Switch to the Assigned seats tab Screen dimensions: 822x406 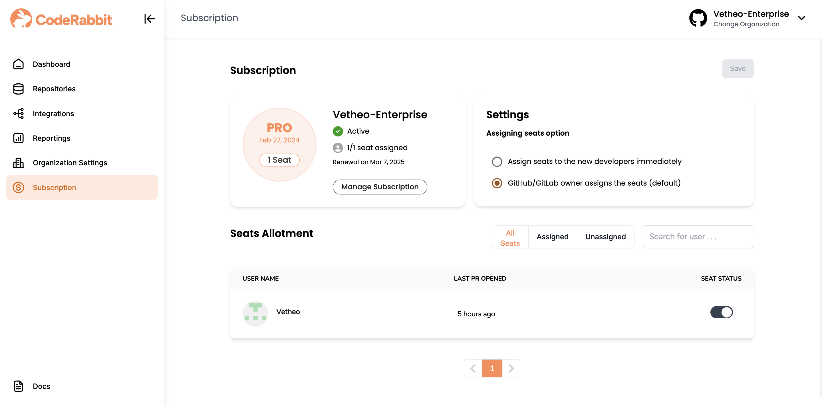[552, 236]
